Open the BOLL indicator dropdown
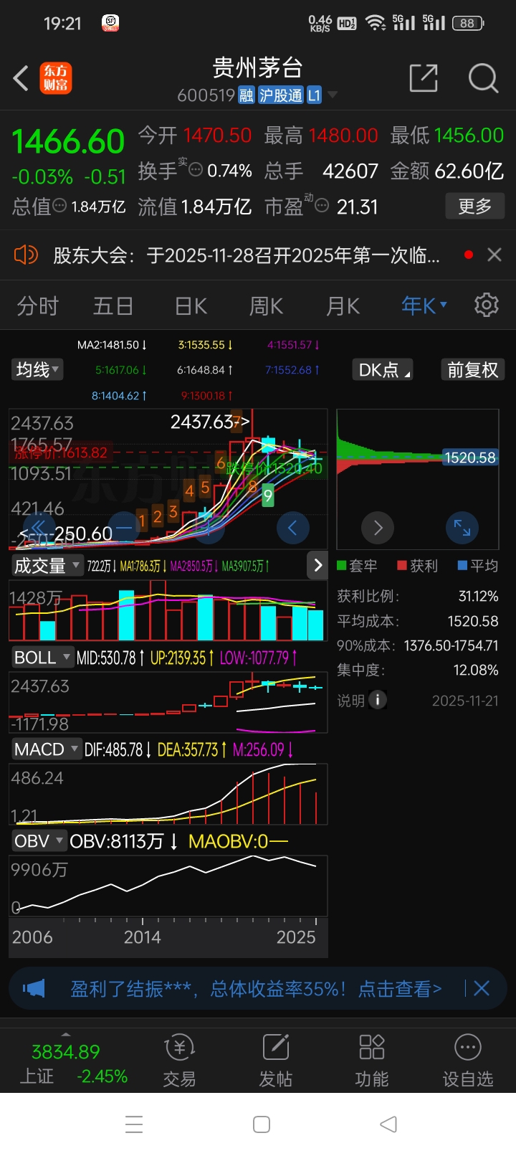 pyautogui.click(x=42, y=657)
